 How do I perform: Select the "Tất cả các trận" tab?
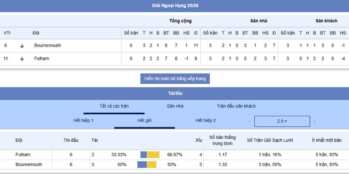coord(114,106)
